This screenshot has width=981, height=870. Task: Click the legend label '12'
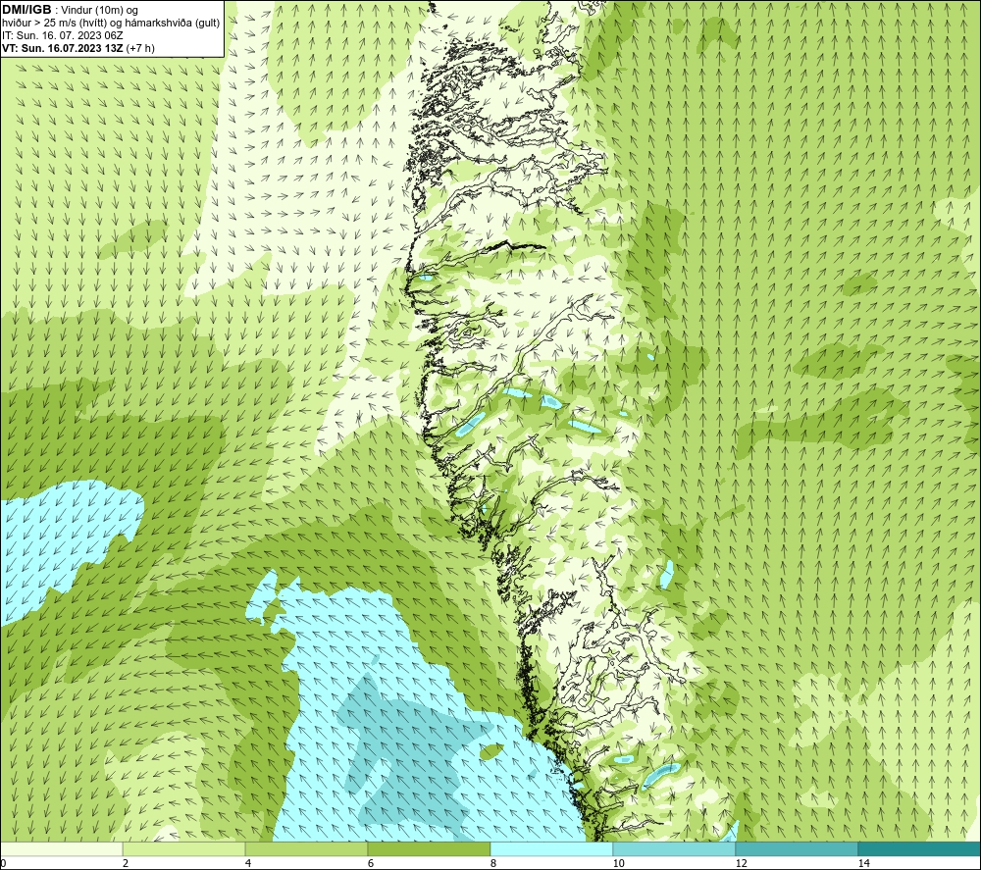click(x=741, y=863)
